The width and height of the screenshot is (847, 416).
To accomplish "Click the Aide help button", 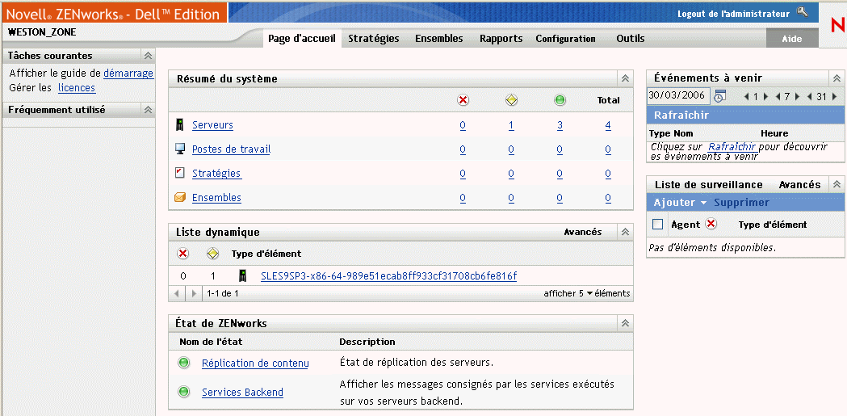I will pyautogui.click(x=792, y=39).
